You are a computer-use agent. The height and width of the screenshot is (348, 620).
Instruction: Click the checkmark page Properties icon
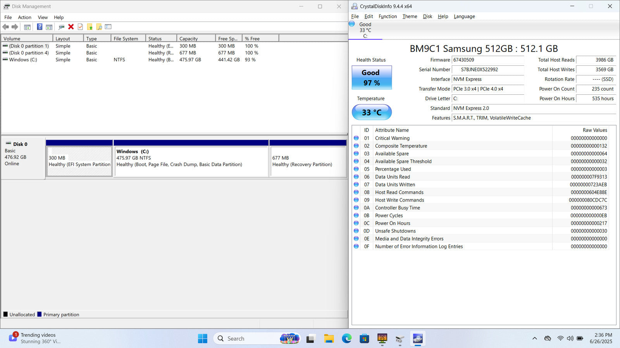80,27
